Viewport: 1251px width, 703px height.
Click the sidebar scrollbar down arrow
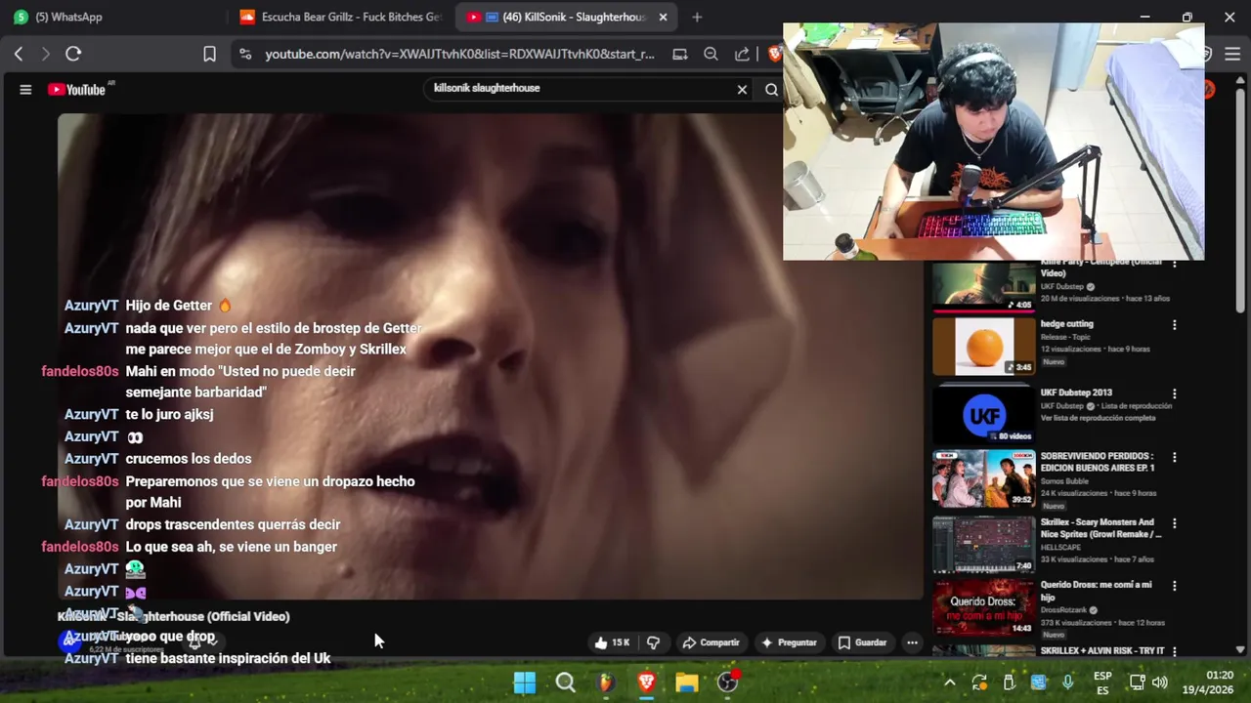(x=1240, y=649)
